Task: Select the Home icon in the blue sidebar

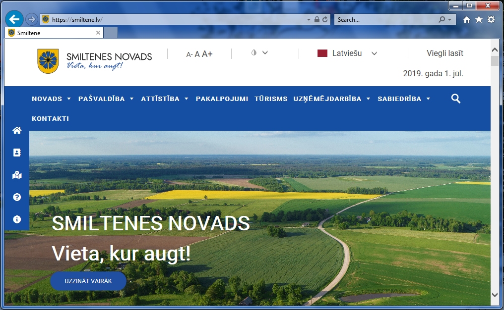Action: 17,130
